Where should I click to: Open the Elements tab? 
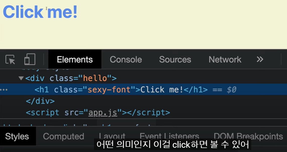click(x=75, y=59)
